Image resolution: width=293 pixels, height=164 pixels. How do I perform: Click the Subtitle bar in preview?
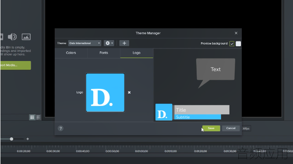click(198, 117)
